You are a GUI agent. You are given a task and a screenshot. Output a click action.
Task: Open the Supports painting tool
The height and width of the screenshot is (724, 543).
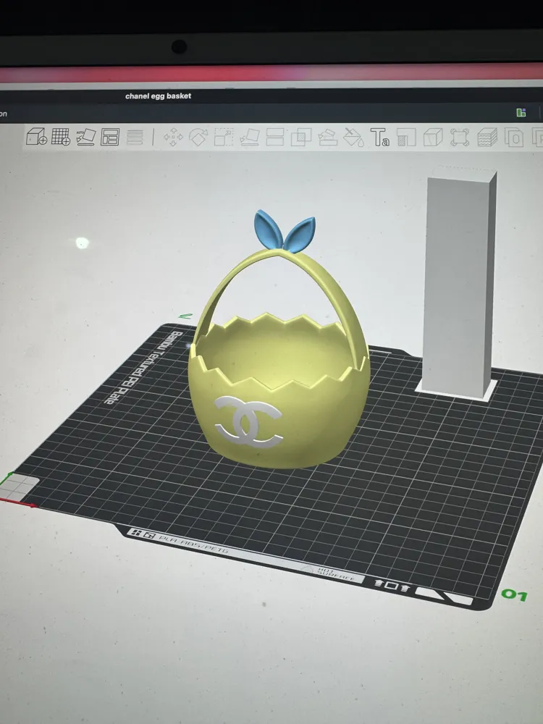(x=328, y=137)
